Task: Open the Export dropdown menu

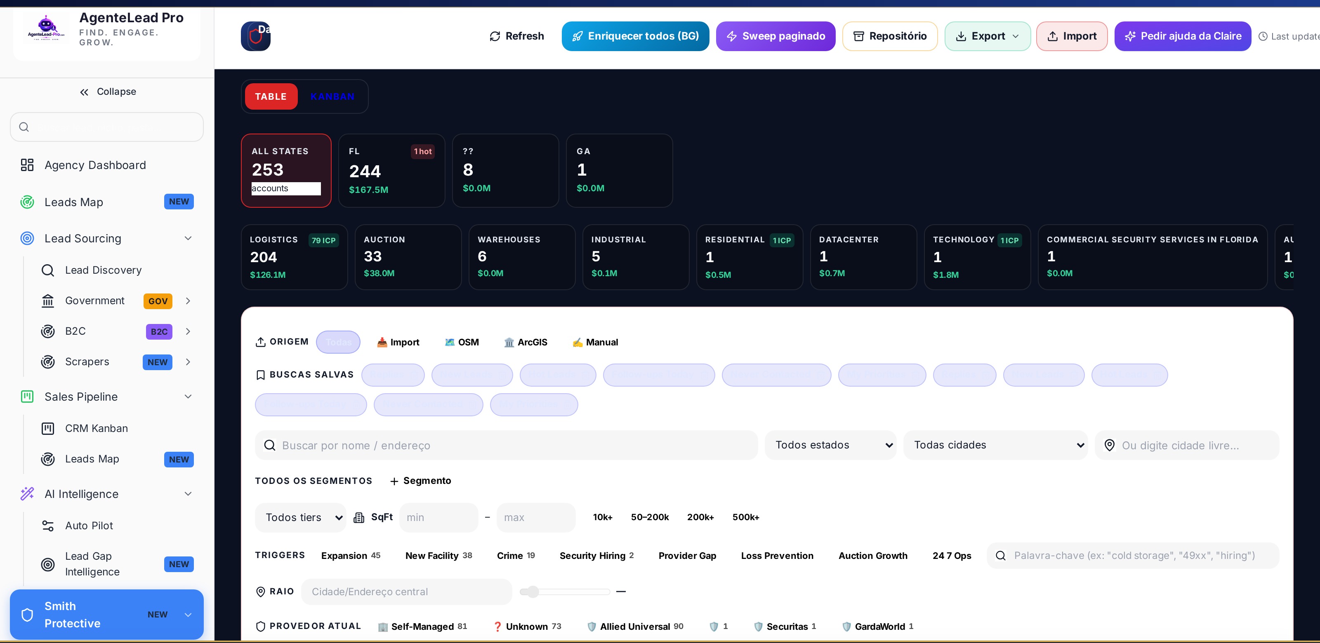Action: 988,36
